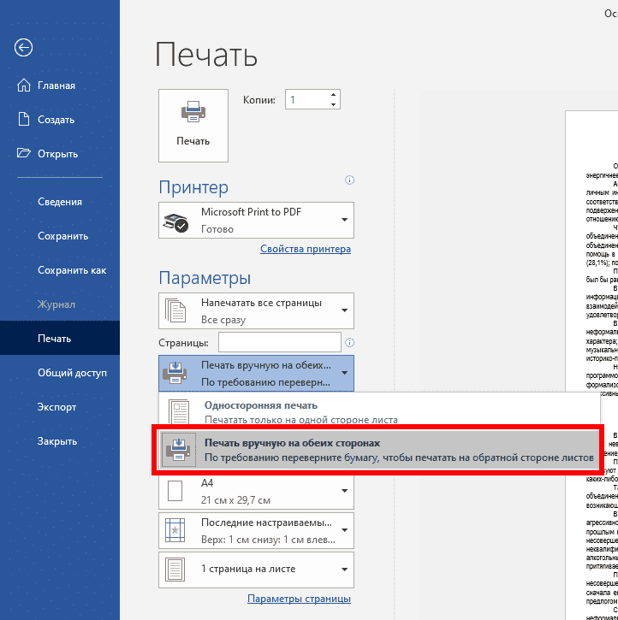Click the Pages range input field

coord(279,342)
